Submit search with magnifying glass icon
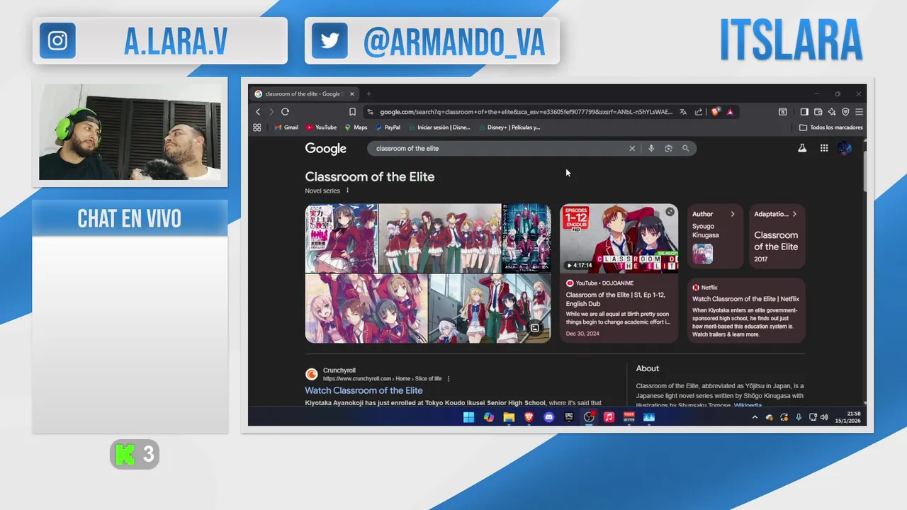The width and height of the screenshot is (907, 510). coord(685,149)
